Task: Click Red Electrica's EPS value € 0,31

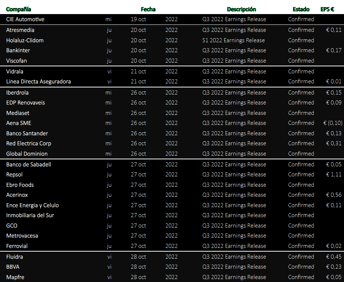Action: [334, 143]
